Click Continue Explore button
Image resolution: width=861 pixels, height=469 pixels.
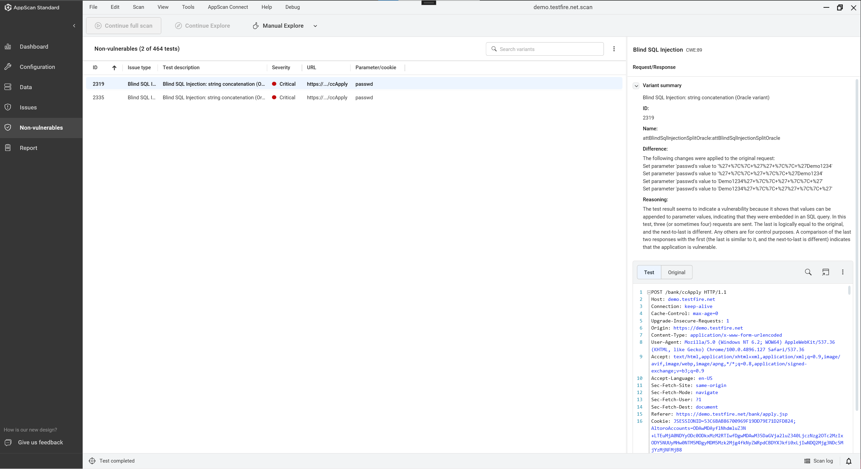202,25
